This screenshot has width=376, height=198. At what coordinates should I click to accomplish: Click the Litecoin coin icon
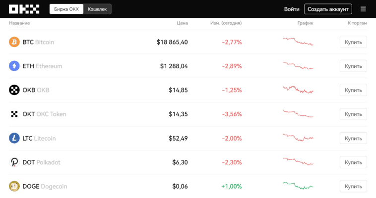(14, 138)
